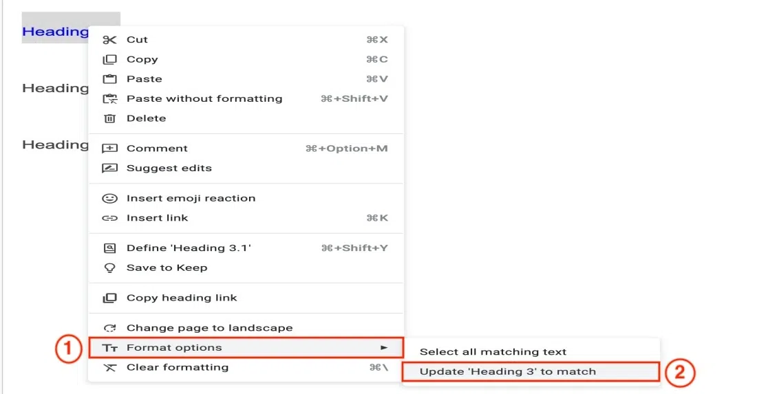Choose Select all matching text
Screen dimensions: 757x394
pos(493,351)
